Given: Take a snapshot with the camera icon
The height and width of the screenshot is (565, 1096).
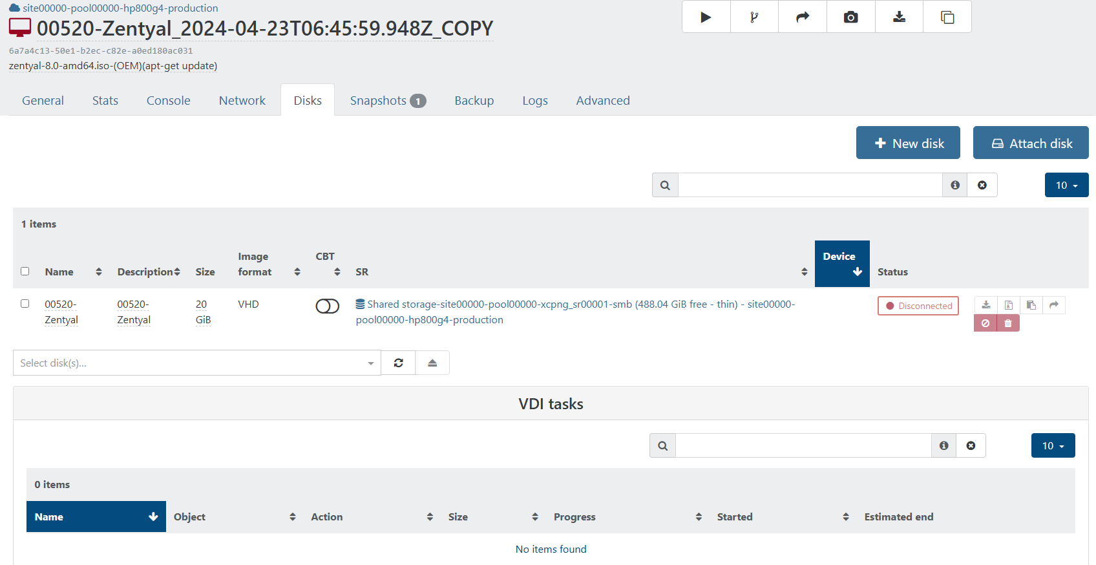Looking at the screenshot, I should pos(850,17).
